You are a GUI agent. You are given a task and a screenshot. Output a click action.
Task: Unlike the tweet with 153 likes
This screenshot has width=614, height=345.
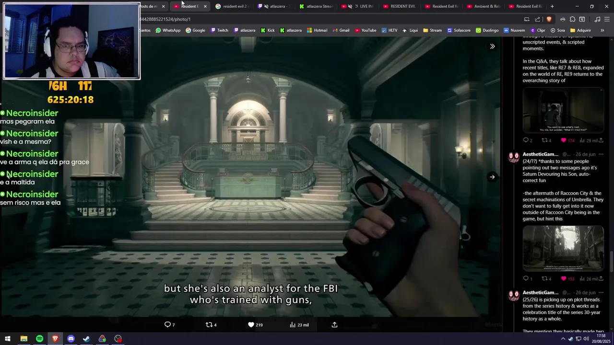pyautogui.click(x=567, y=278)
